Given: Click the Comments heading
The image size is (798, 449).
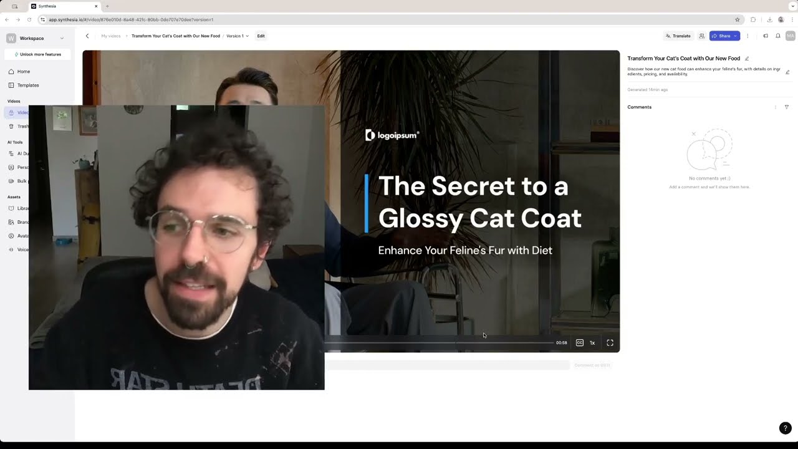Looking at the screenshot, I should 639,107.
